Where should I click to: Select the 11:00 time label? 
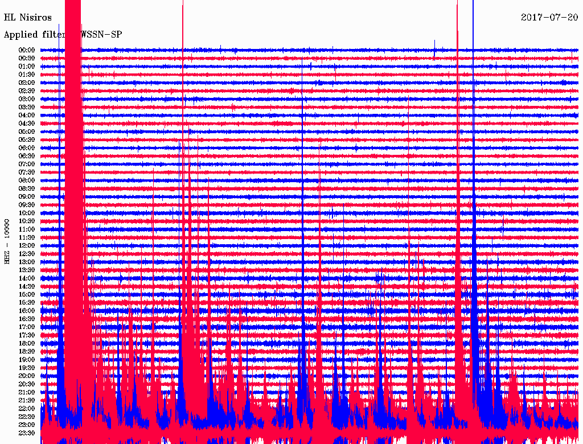pyautogui.click(x=27, y=229)
